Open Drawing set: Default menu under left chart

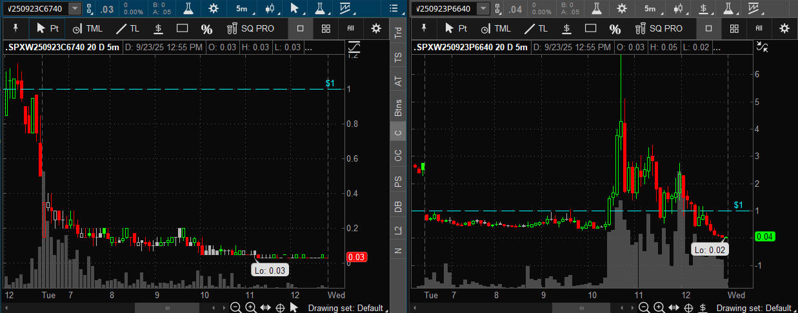pyautogui.click(x=346, y=308)
